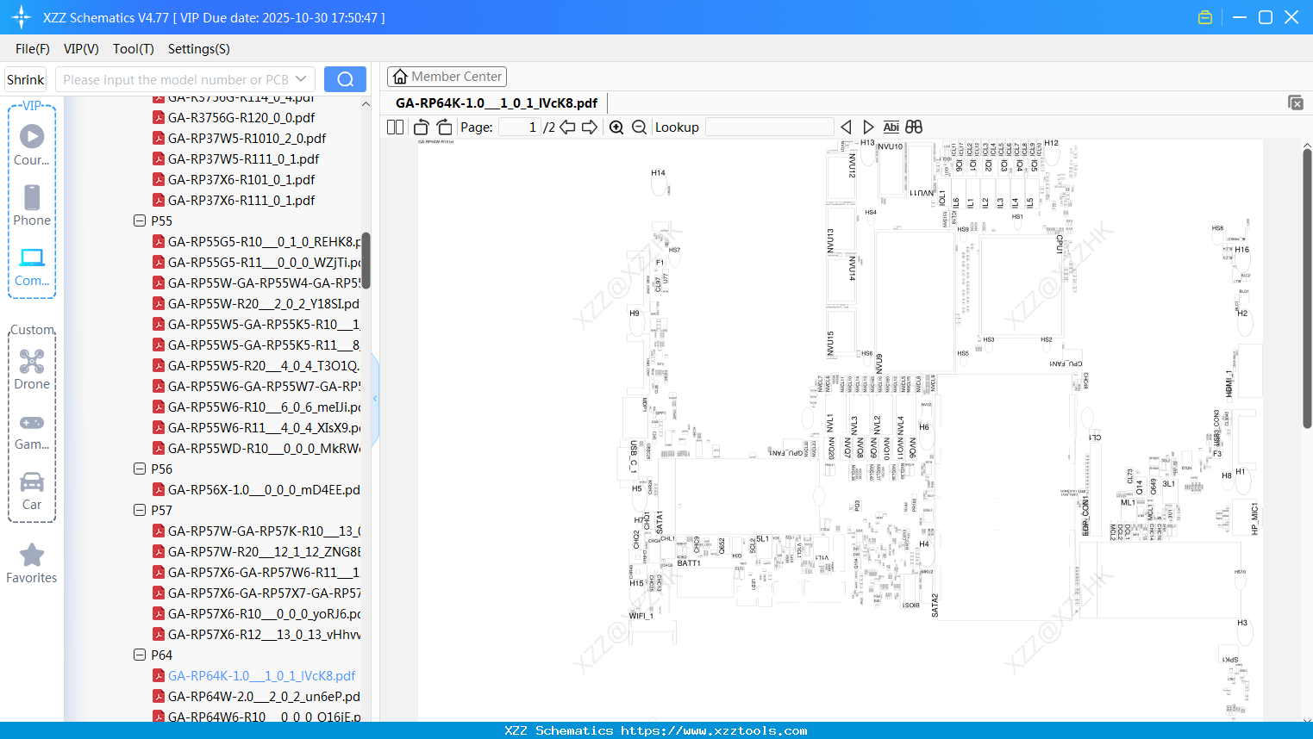Click the binoculars search icon

pyautogui.click(x=914, y=127)
